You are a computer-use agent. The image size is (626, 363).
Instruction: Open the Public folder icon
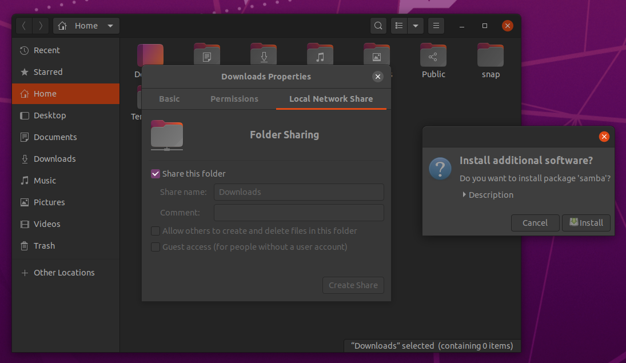433,56
